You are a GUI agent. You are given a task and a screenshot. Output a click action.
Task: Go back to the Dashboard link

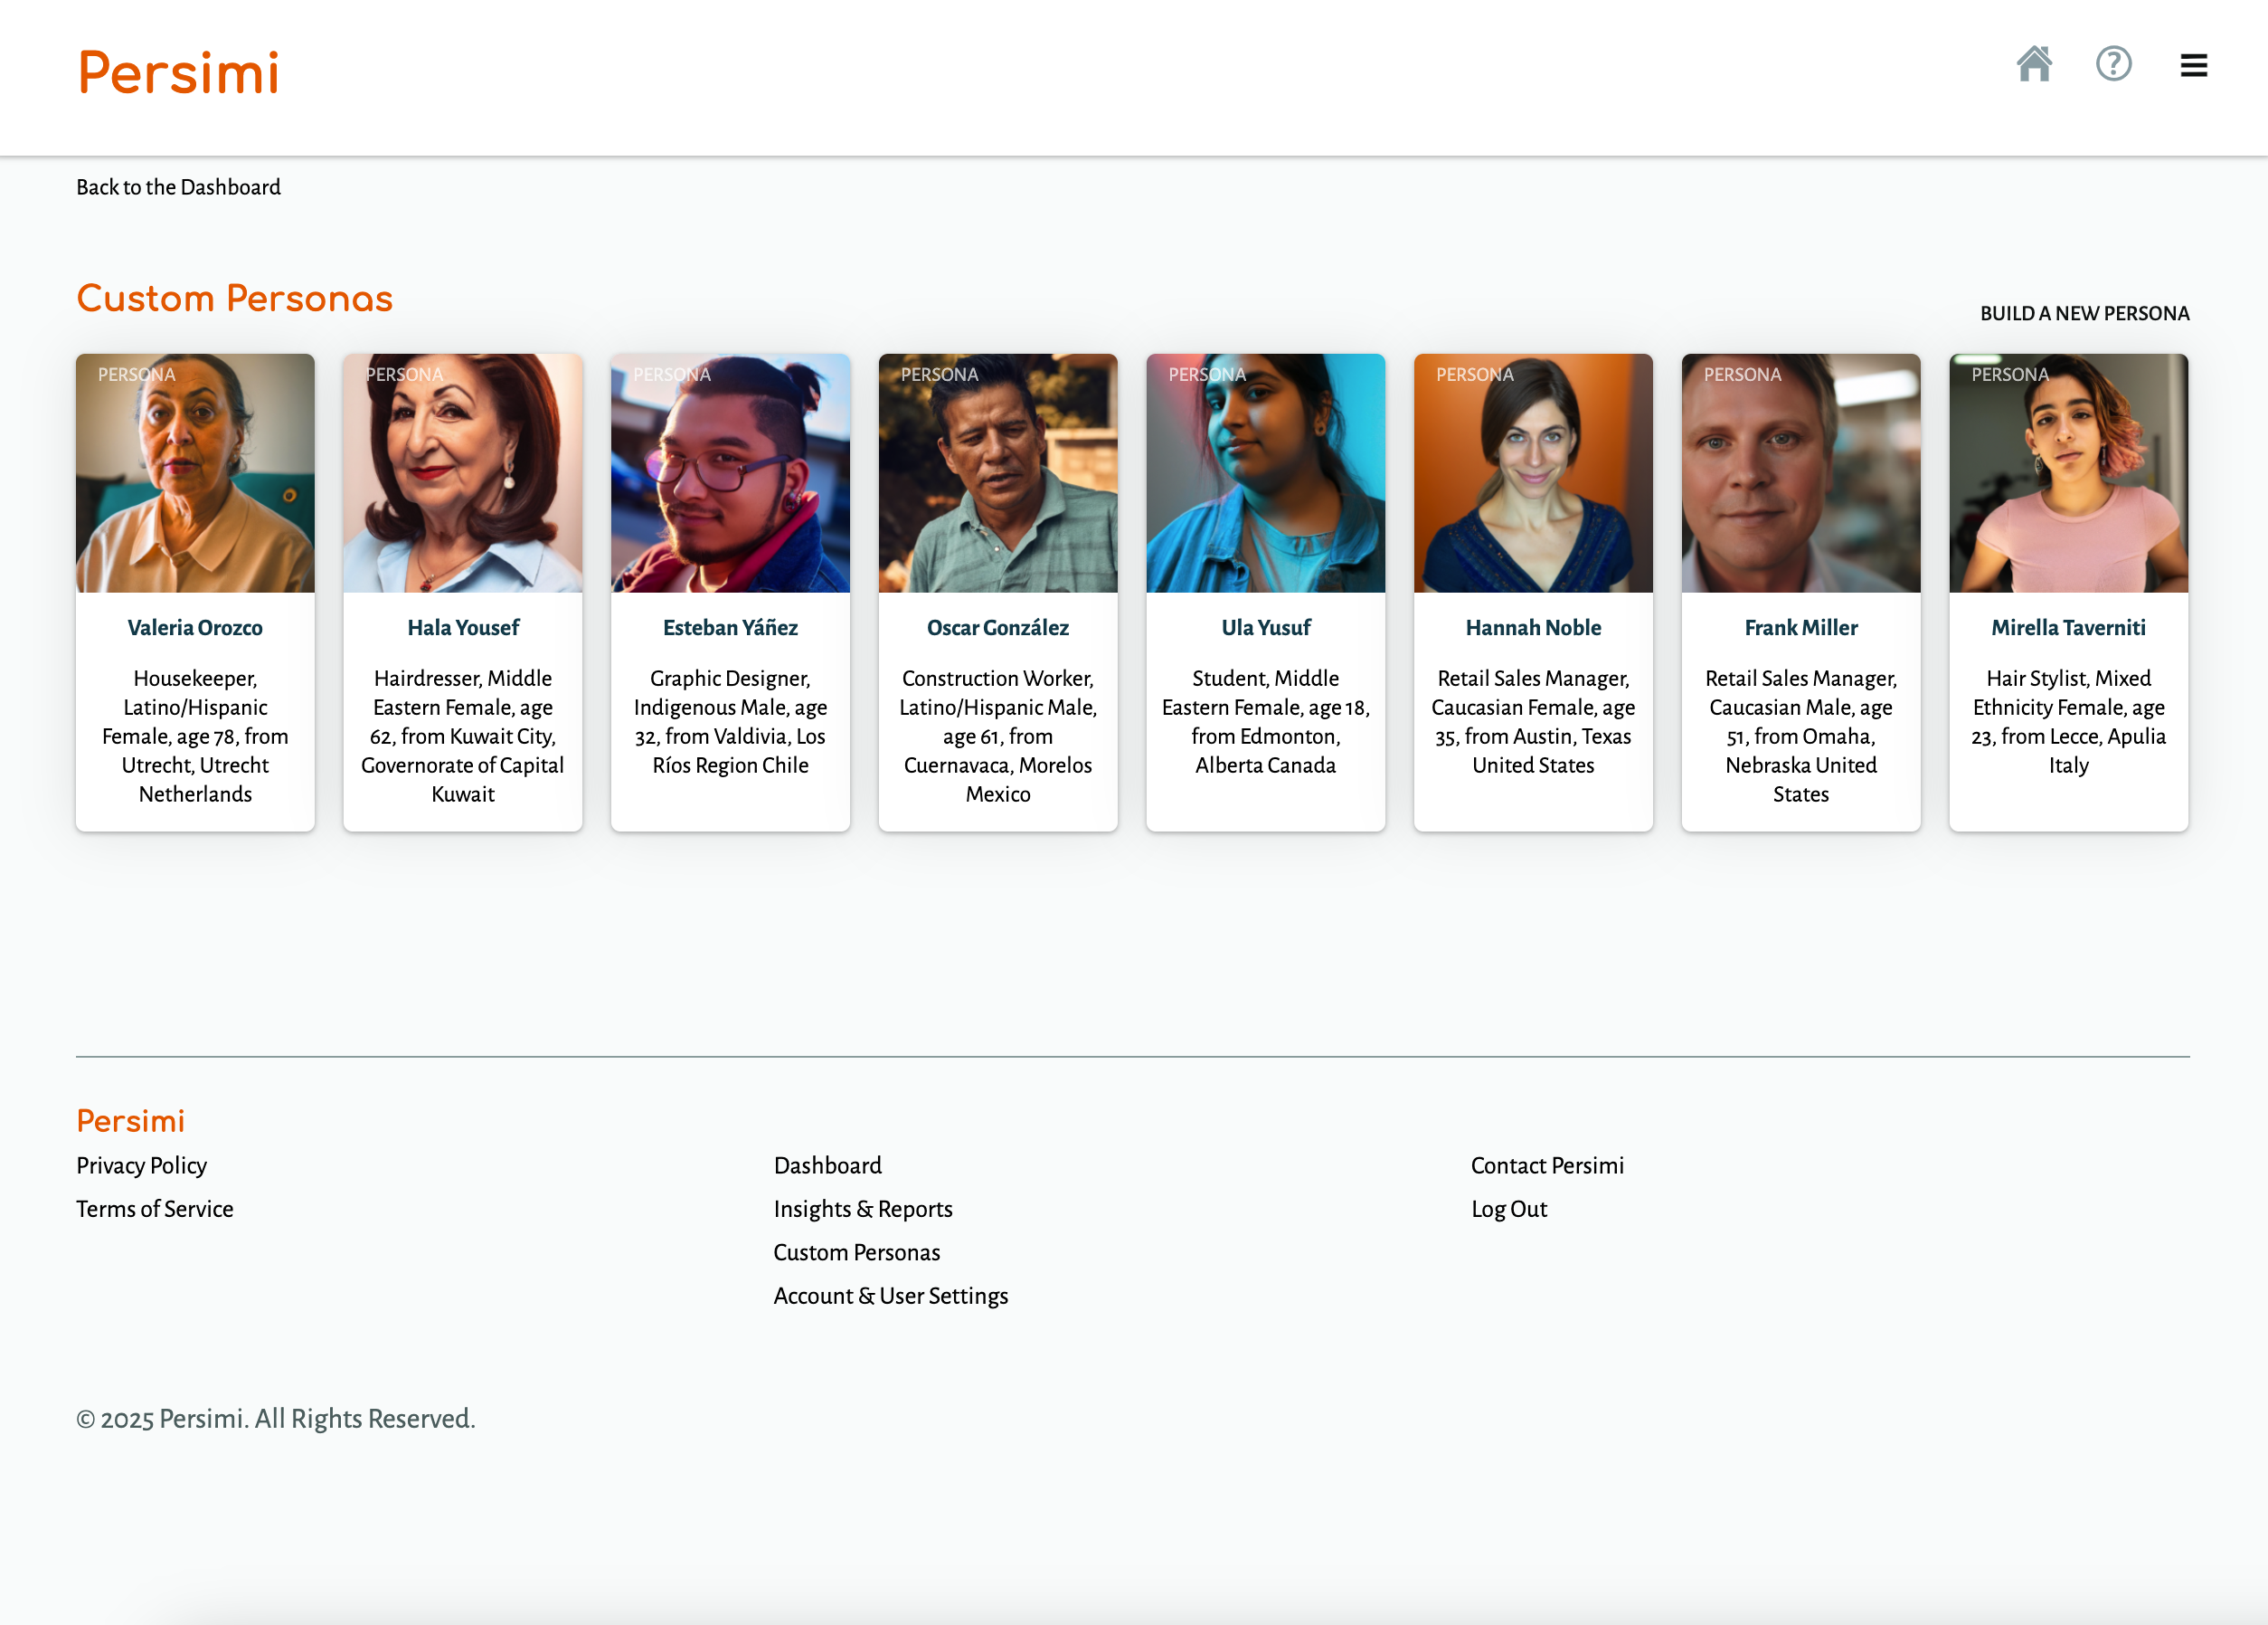179,187
